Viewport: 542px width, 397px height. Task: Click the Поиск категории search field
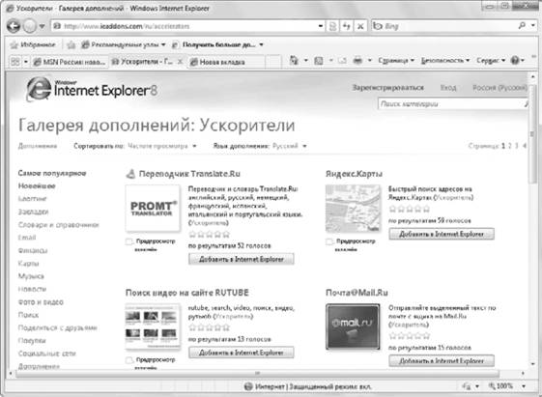coord(453,104)
